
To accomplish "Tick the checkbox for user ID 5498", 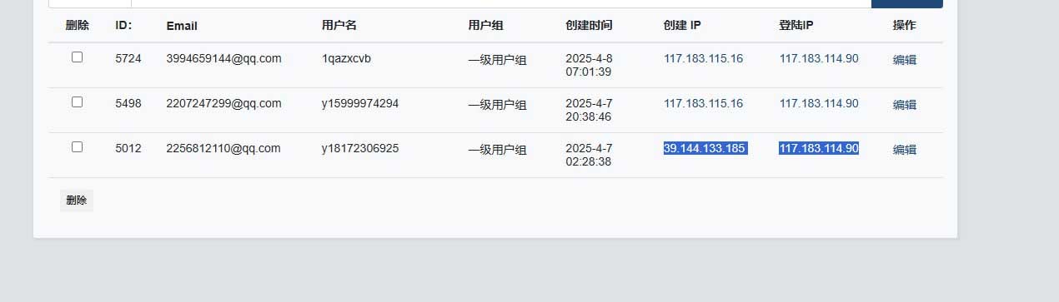I will pyautogui.click(x=78, y=102).
